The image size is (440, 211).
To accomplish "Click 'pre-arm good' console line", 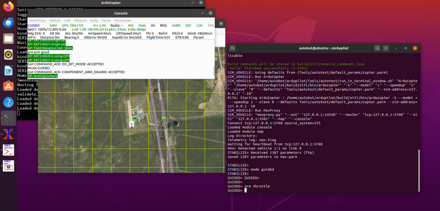I will click(x=38, y=52).
